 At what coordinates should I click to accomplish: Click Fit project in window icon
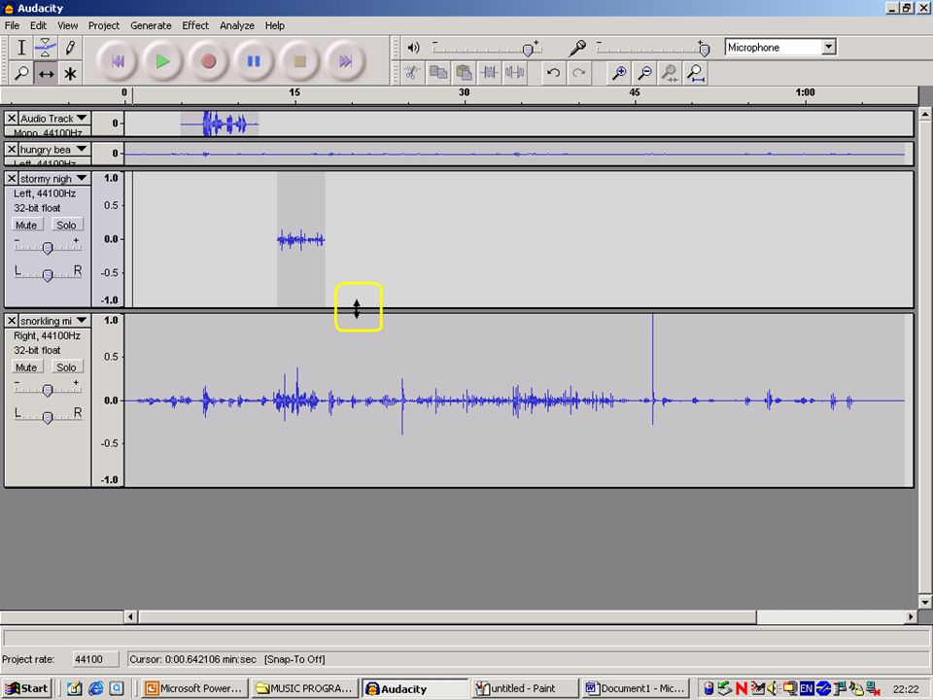696,73
